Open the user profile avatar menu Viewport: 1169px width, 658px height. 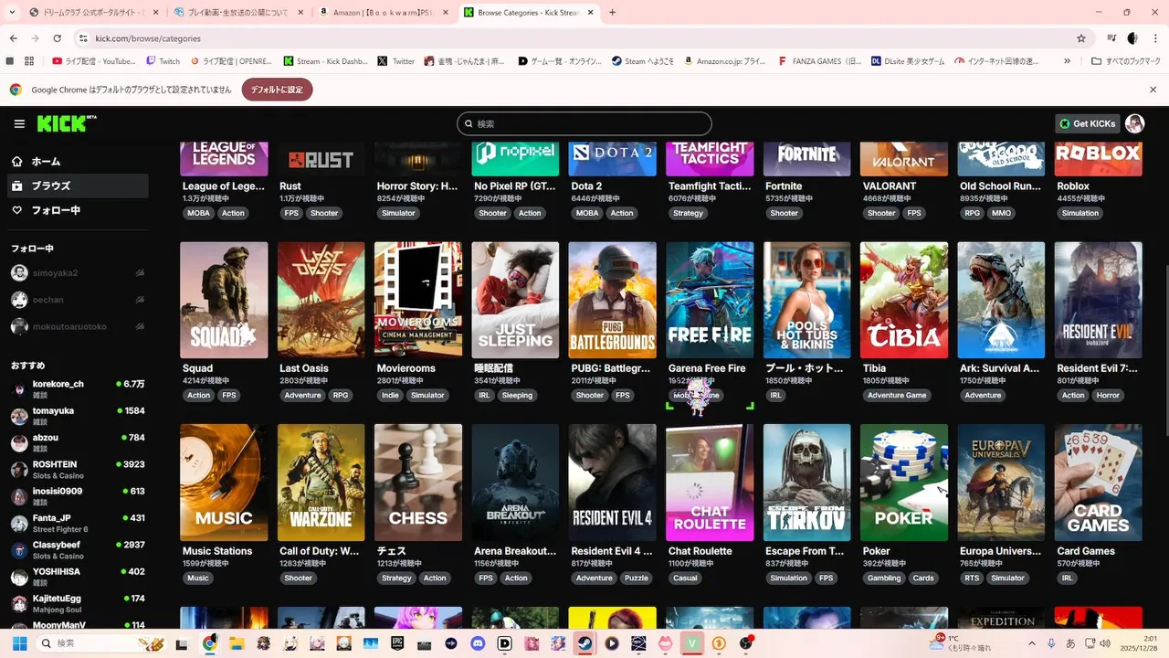click(x=1134, y=123)
